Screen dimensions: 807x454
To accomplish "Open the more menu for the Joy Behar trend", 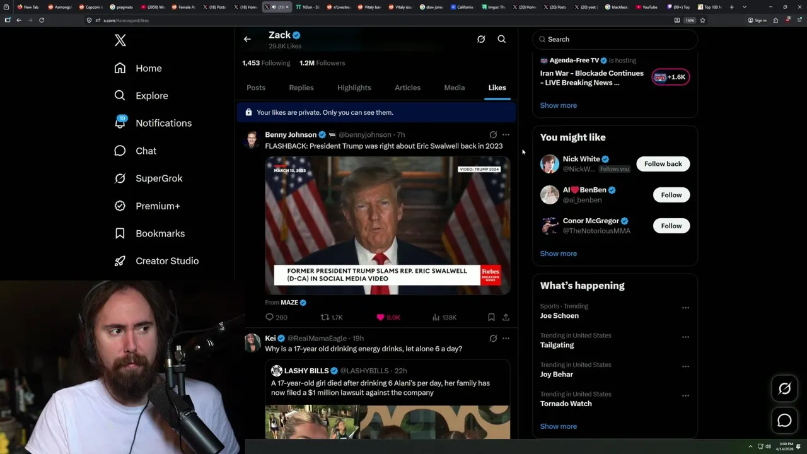I will tap(685, 366).
